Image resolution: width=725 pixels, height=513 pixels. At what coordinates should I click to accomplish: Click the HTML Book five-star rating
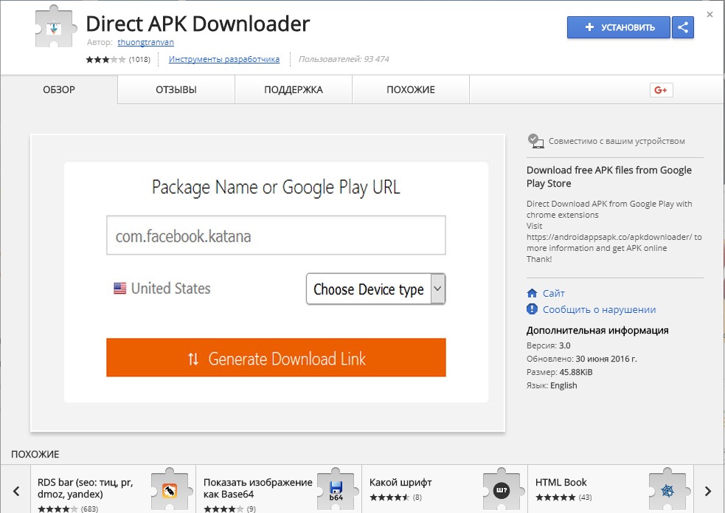click(x=555, y=497)
